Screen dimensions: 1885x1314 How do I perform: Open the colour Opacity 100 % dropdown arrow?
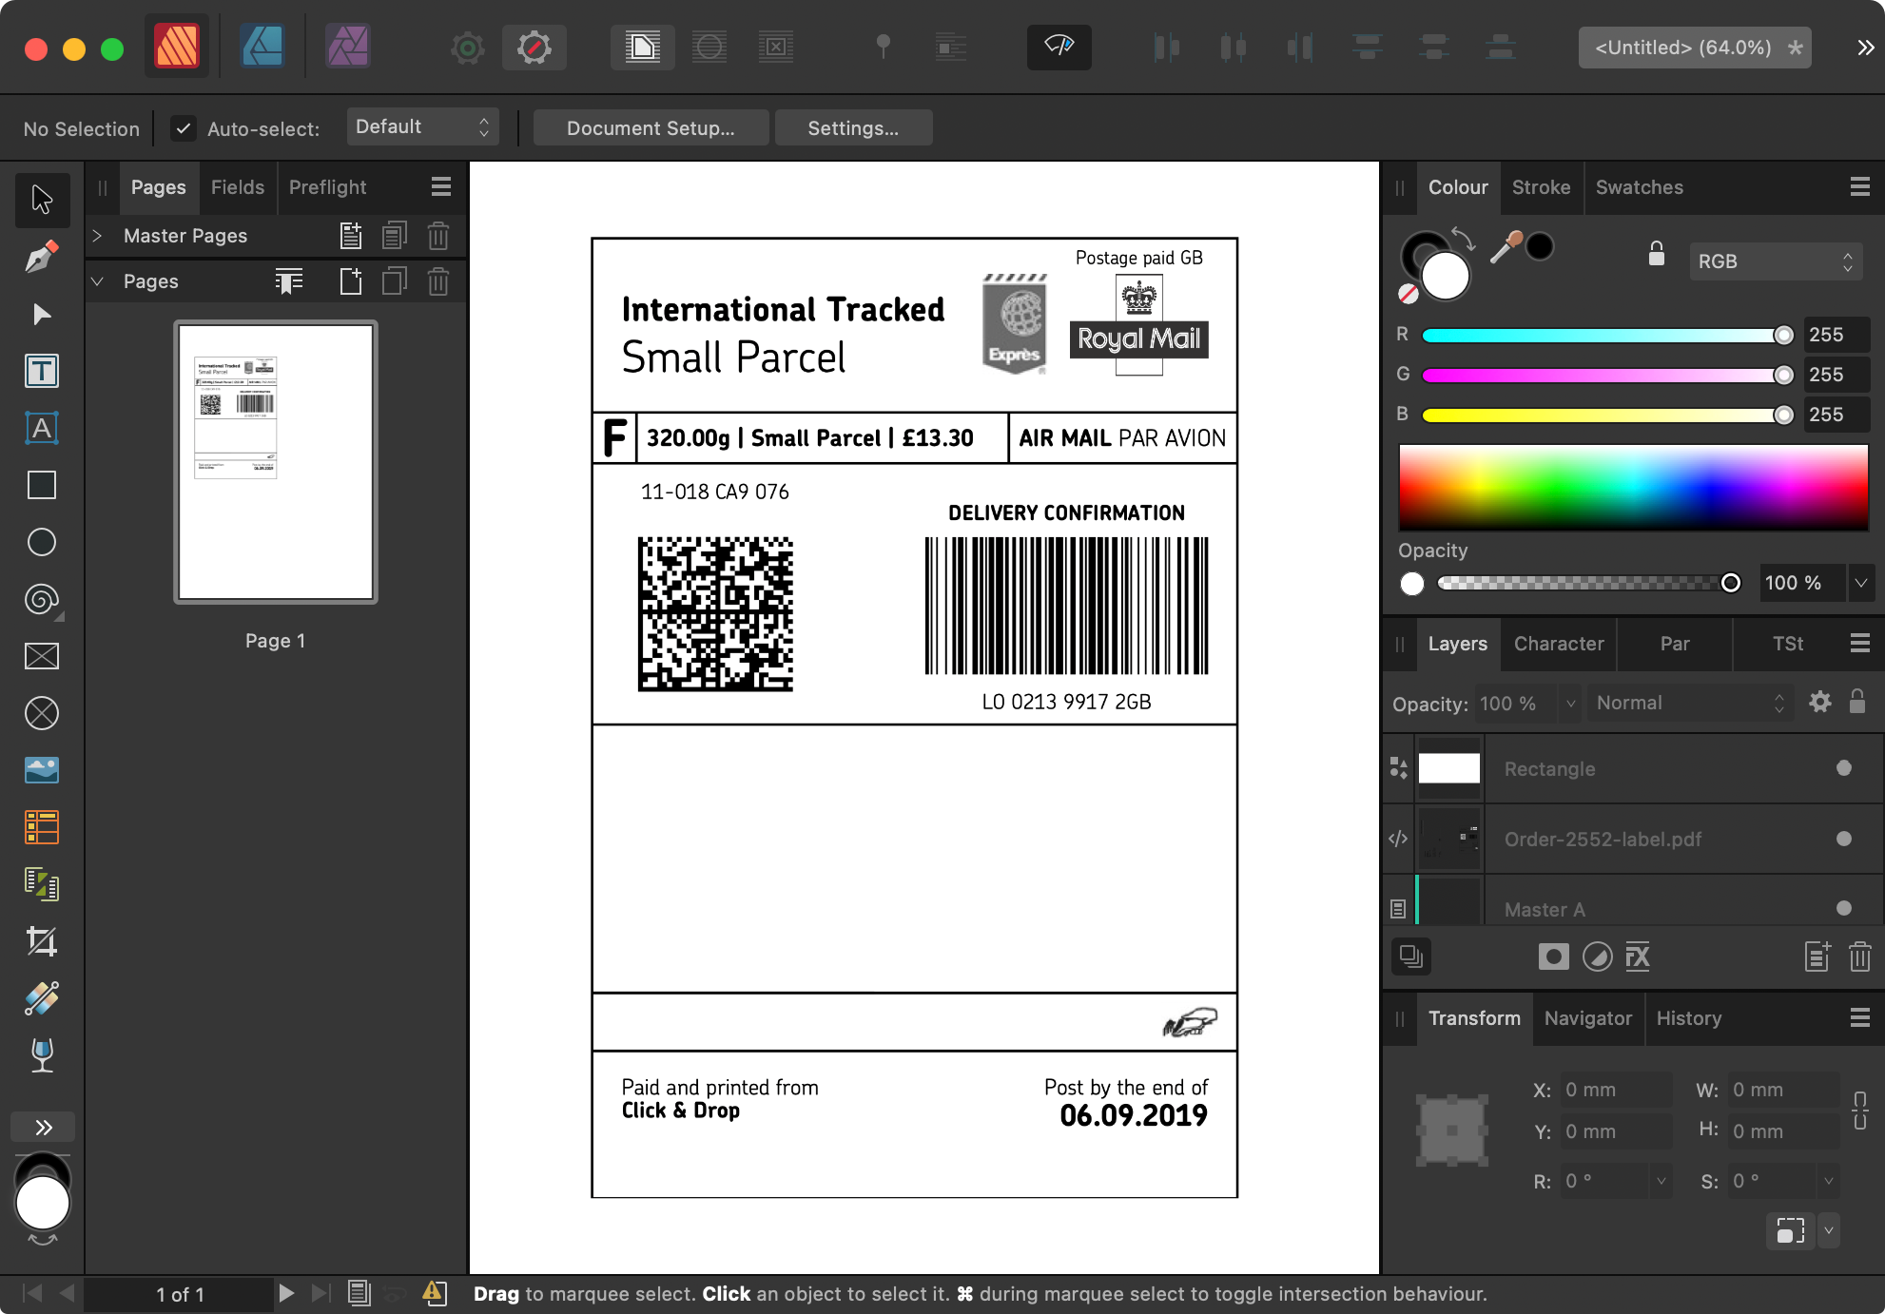coord(1860,583)
